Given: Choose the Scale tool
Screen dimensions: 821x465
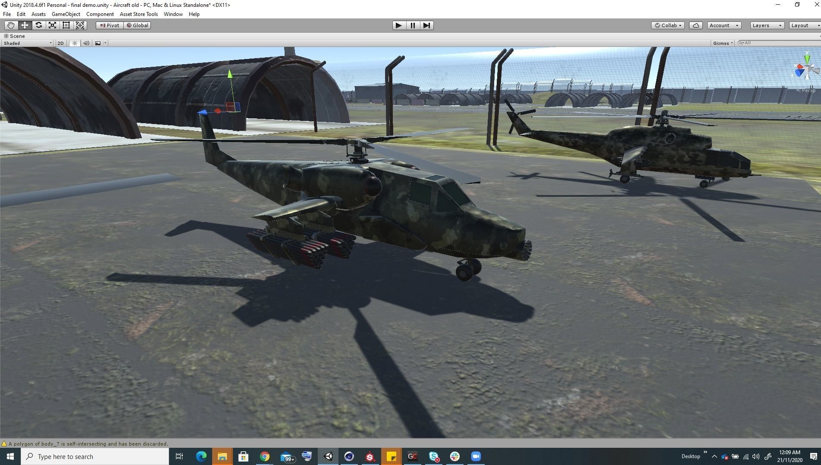Looking at the screenshot, I should coord(52,25).
